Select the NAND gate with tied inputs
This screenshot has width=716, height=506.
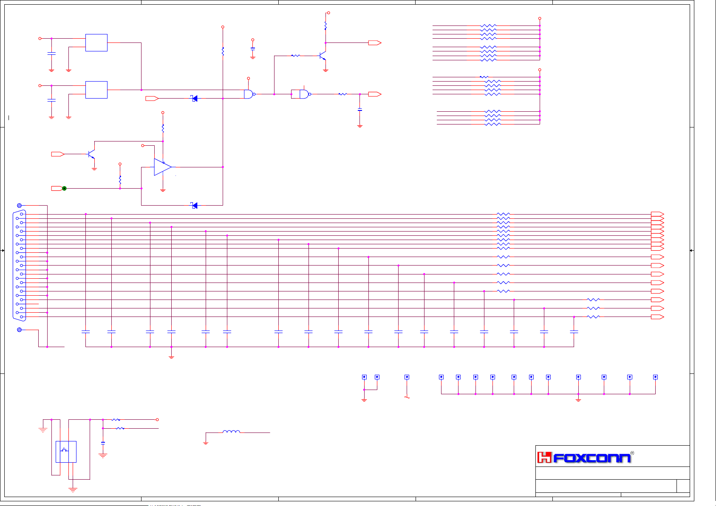(x=303, y=94)
